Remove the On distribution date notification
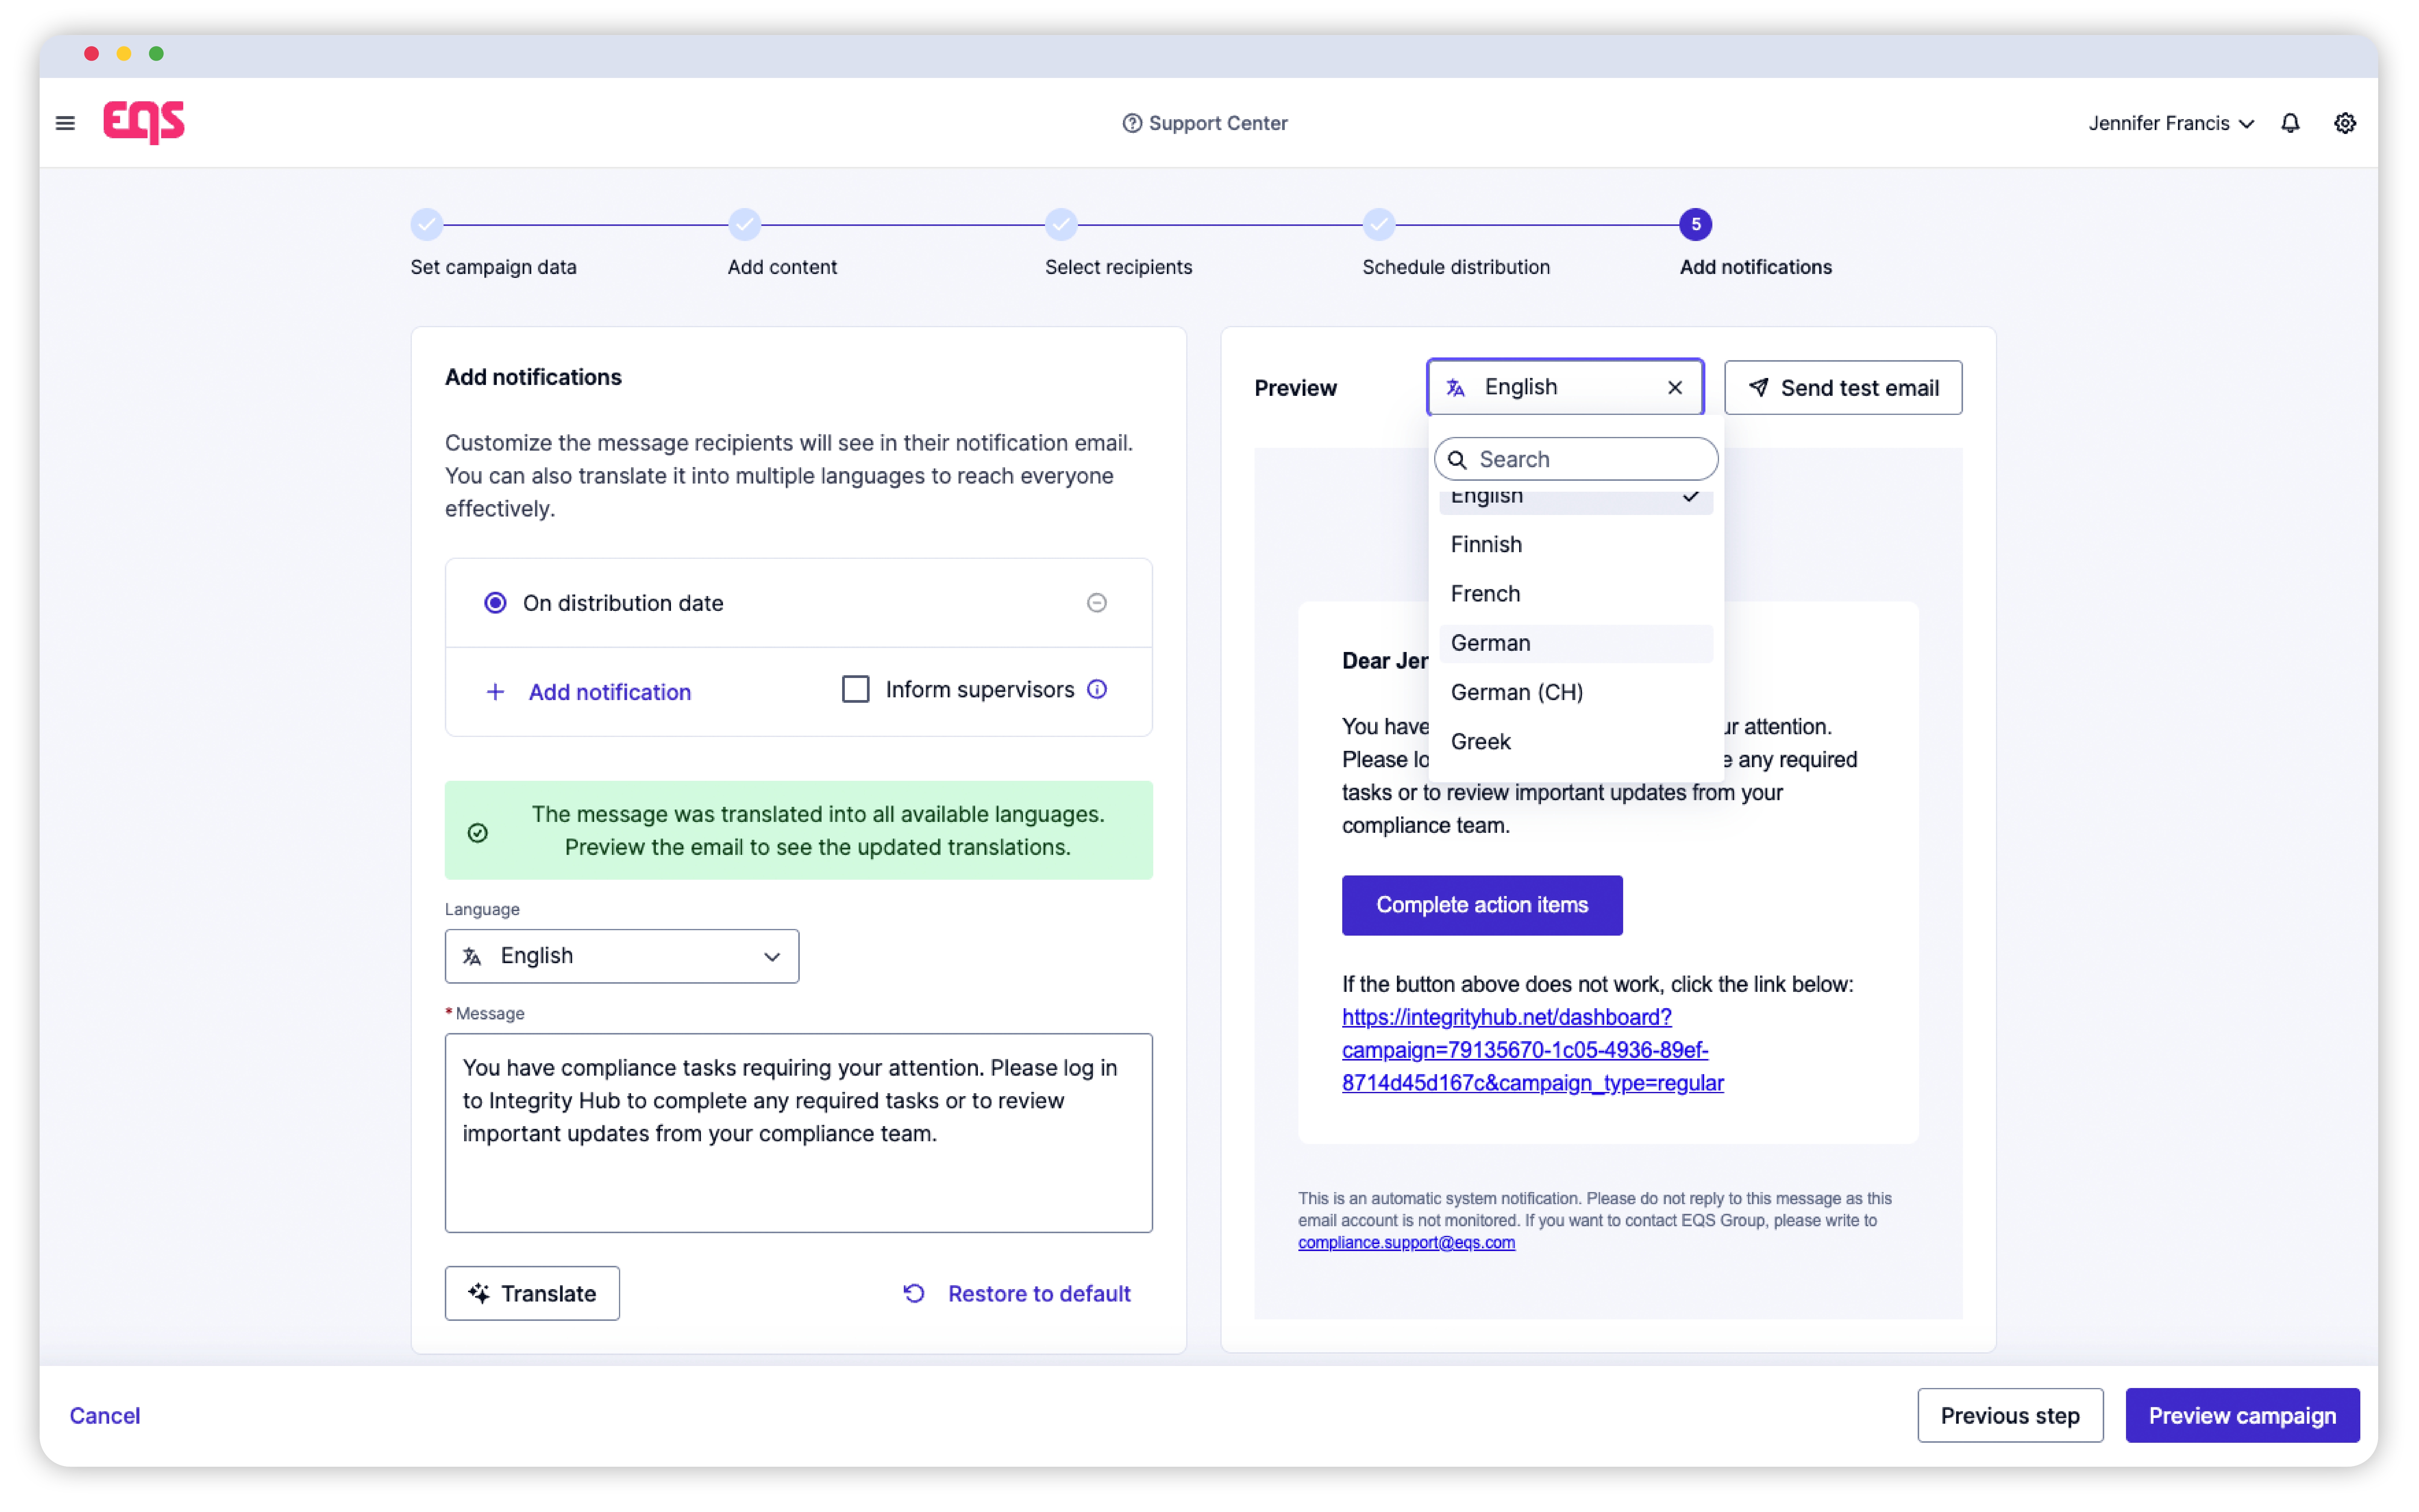Screen dimensions: 2419x1512 [x=1096, y=603]
